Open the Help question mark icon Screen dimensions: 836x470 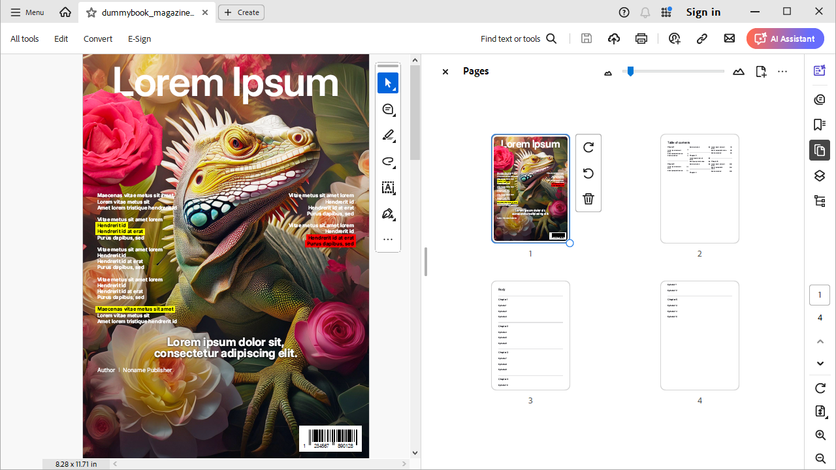pyautogui.click(x=624, y=12)
